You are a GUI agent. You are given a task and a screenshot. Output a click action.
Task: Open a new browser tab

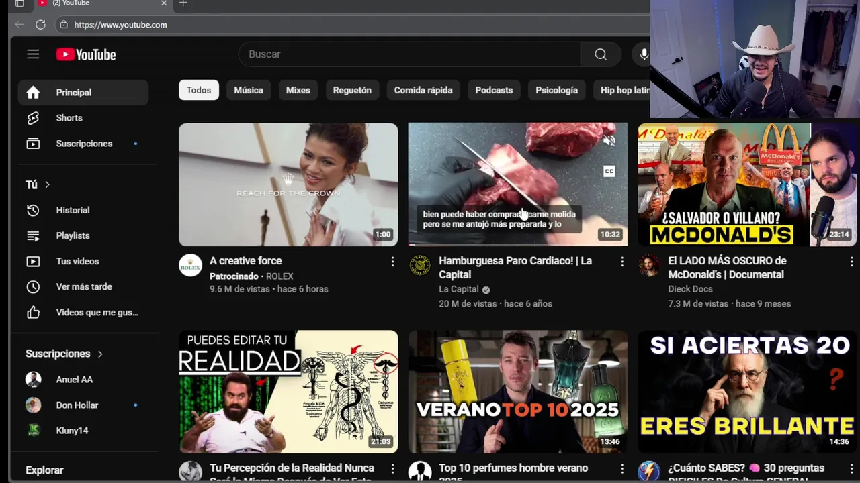point(183,4)
